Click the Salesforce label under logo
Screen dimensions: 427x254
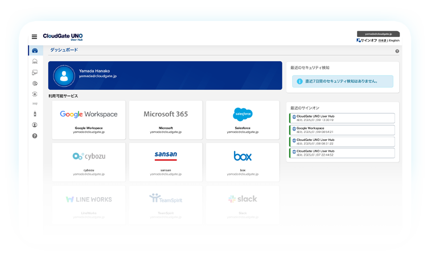point(243,128)
